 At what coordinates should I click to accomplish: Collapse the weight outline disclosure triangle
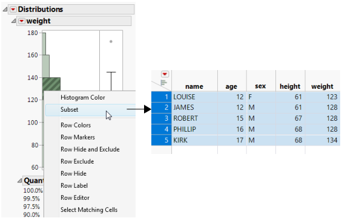tap(13, 21)
